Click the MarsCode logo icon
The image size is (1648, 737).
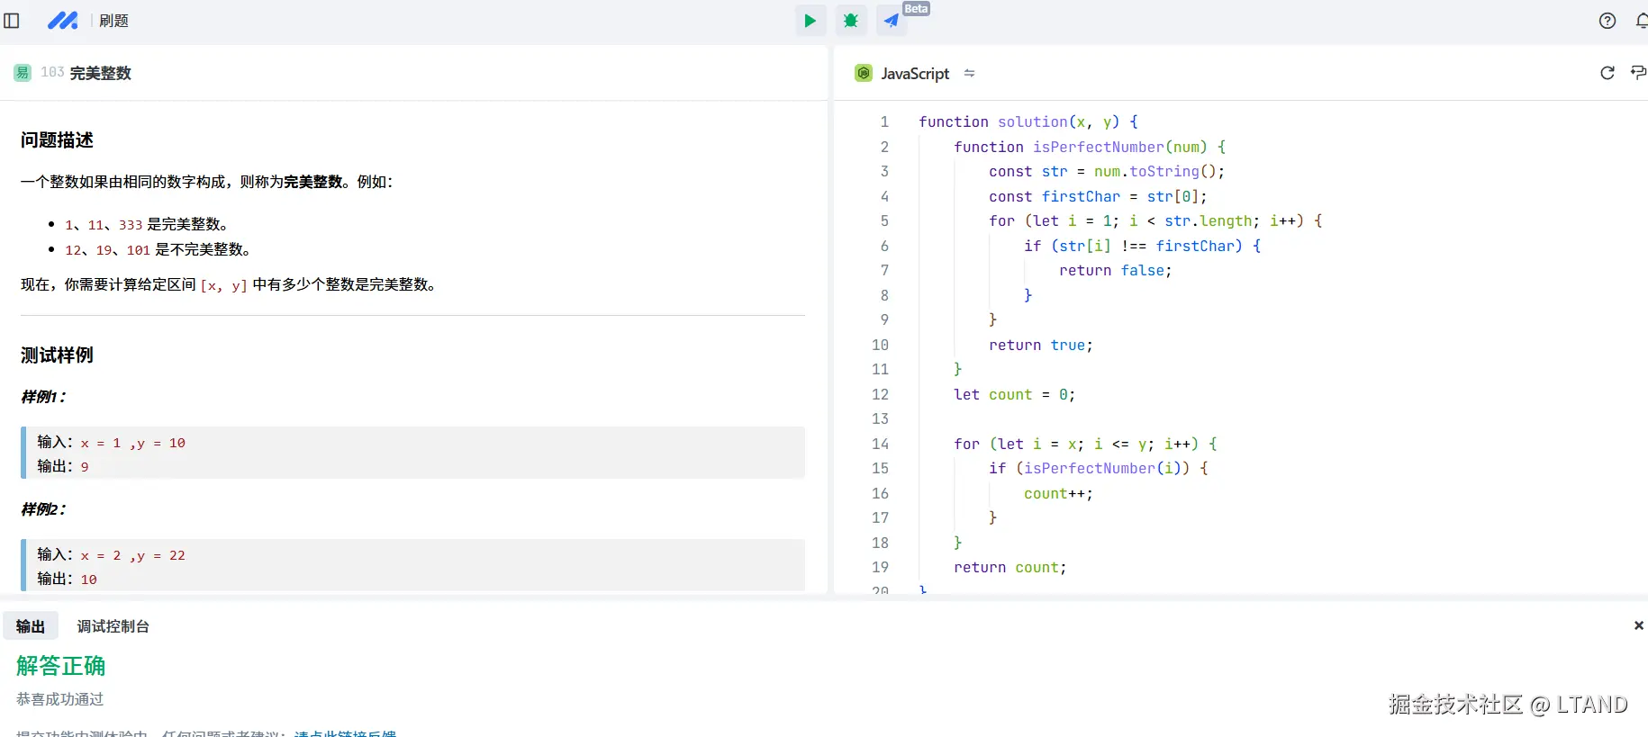(x=62, y=21)
